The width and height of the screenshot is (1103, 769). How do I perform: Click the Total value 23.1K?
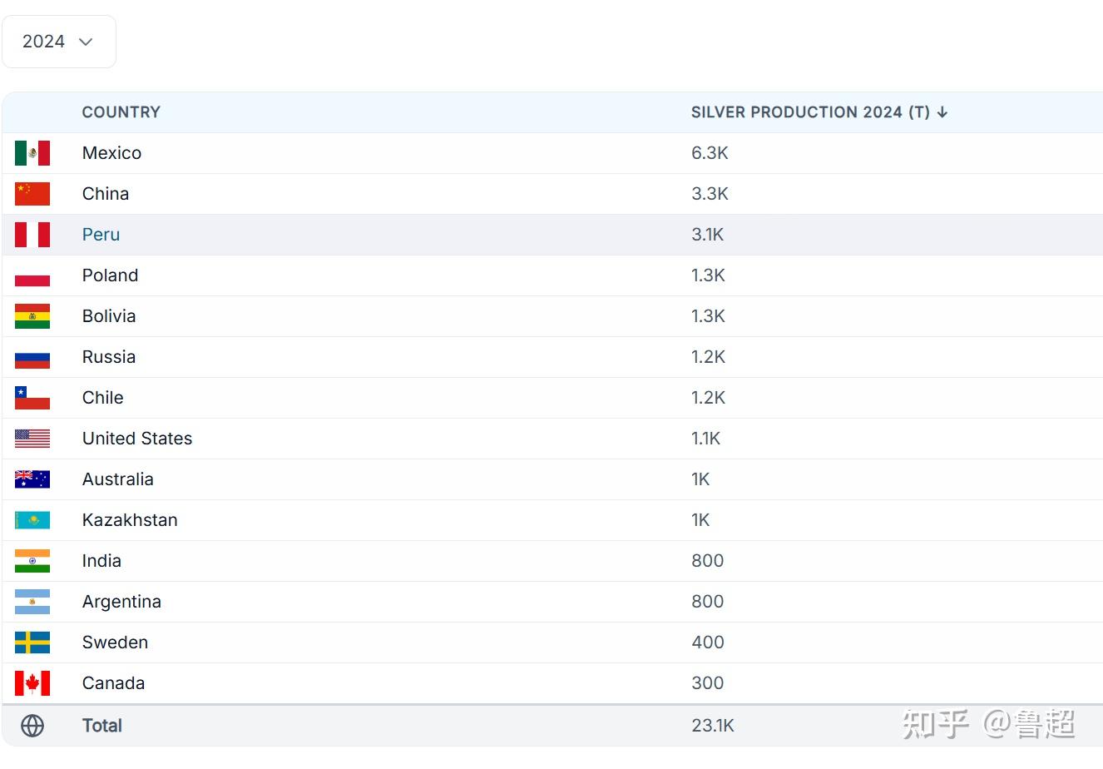pyautogui.click(x=712, y=726)
